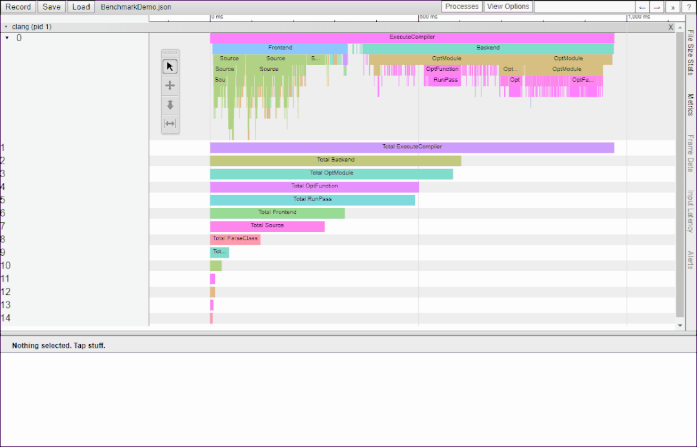
Task: Click the Save button
Action: 52,7
